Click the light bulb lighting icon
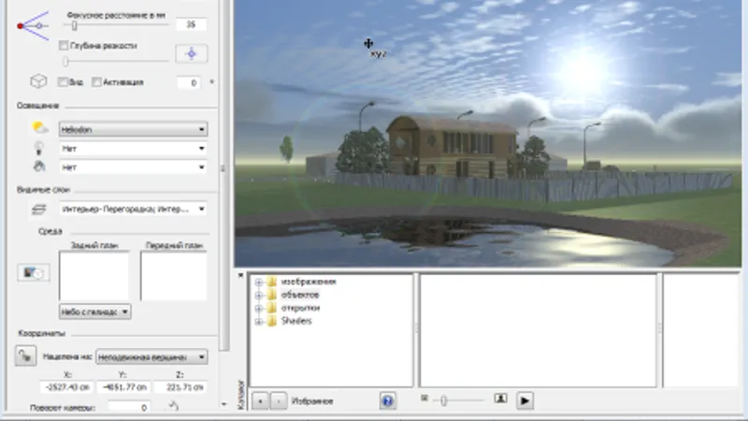Viewport: 748px width, 421px height. point(39,148)
